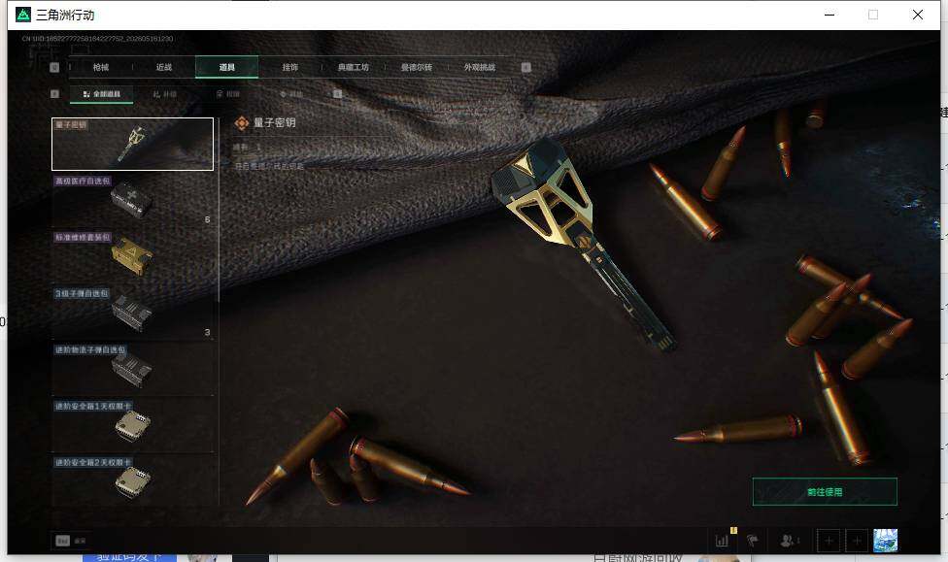
Task: Select the 全部道具 sub-tab
Action: 102,94
